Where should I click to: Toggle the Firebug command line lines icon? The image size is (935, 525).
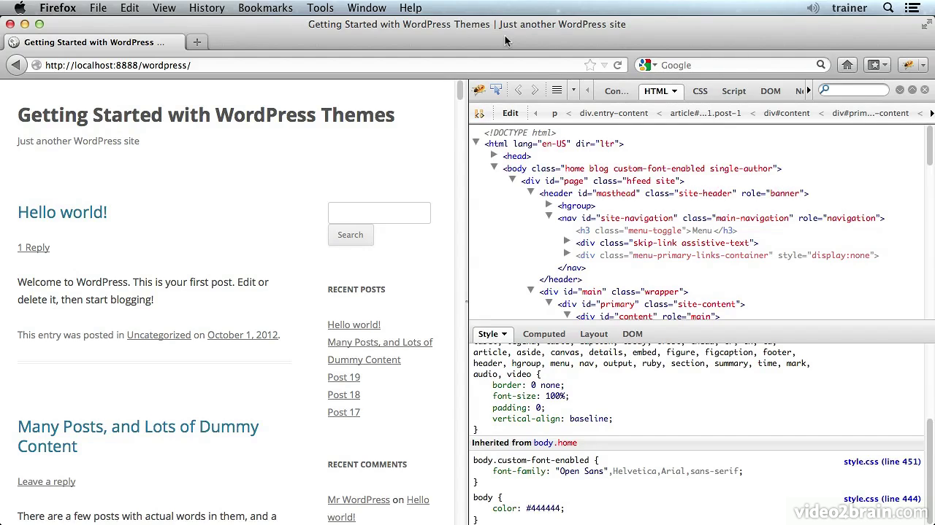click(x=557, y=90)
